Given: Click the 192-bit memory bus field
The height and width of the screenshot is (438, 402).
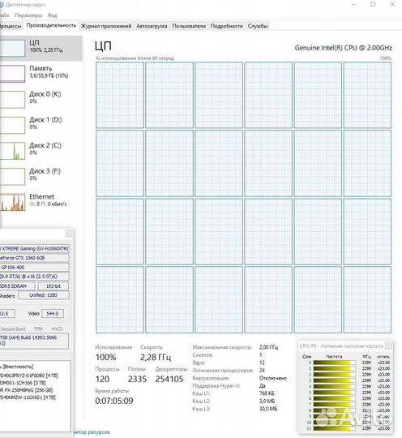Looking at the screenshot, I should coord(53,286).
